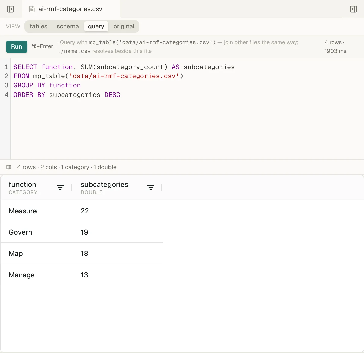364x353 pixels.
Task: Toggle the right sidebar panel icon
Action: (353, 9)
